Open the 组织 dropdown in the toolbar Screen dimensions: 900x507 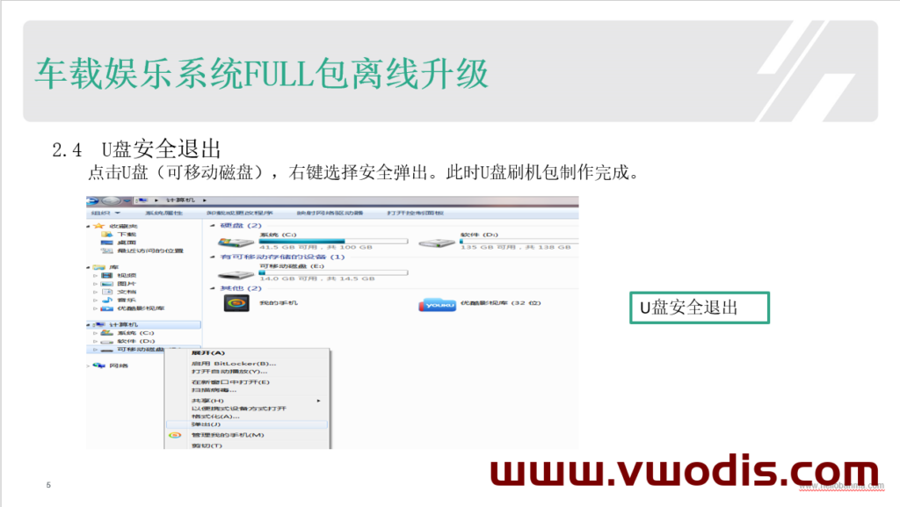pyautogui.click(x=105, y=213)
